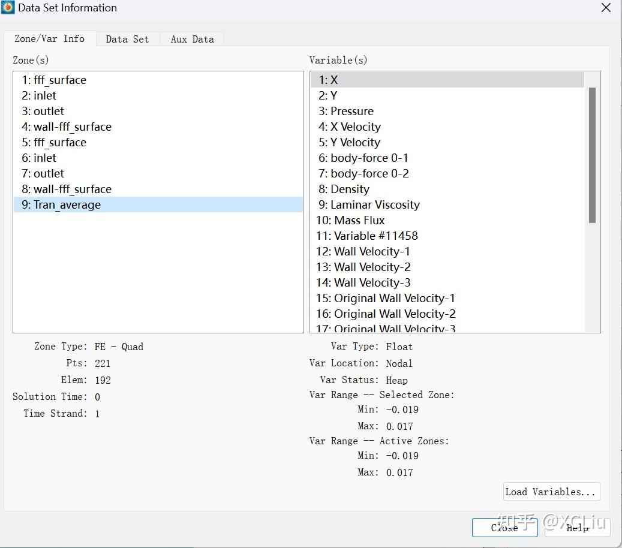The height and width of the screenshot is (548, 622).
Task: Click the Close button
Action: pyautogui.click(x=504, y=528)
